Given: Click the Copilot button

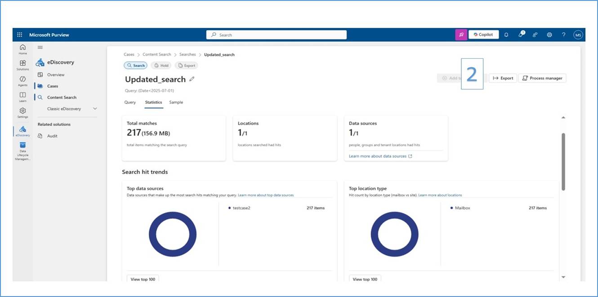Looking at the screenshot, I should click(483, 35).
